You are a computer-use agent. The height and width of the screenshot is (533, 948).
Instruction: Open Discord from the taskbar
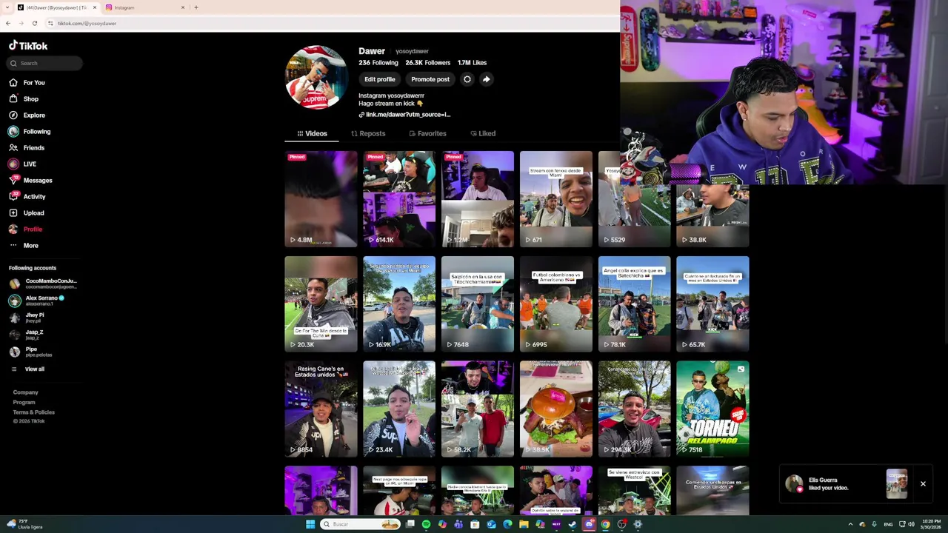click(x=590, y=524)
